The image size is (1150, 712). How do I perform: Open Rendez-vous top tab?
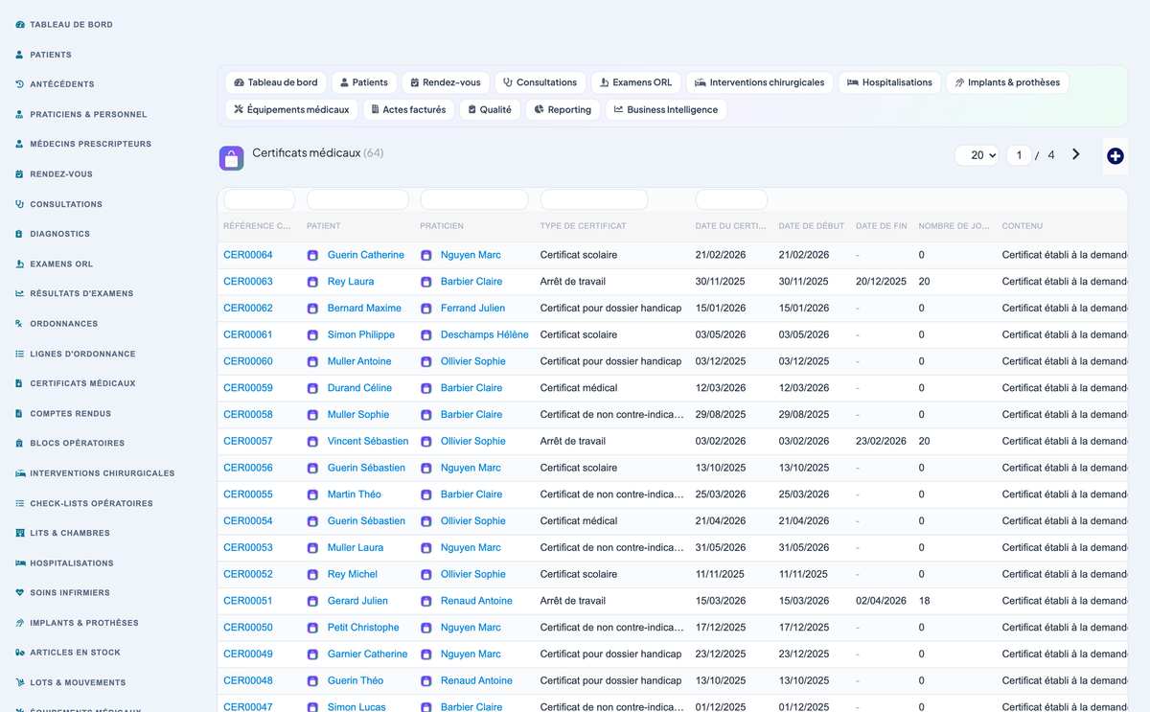point(446,82)
